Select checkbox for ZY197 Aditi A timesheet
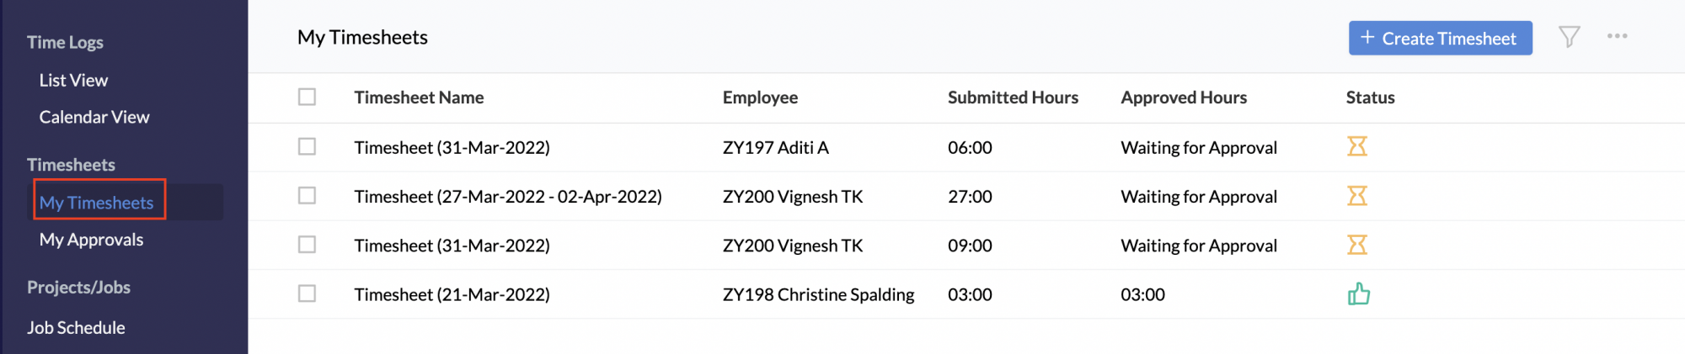The height and width of the screenshot is (354, 1685). click(x=307, y=146)
